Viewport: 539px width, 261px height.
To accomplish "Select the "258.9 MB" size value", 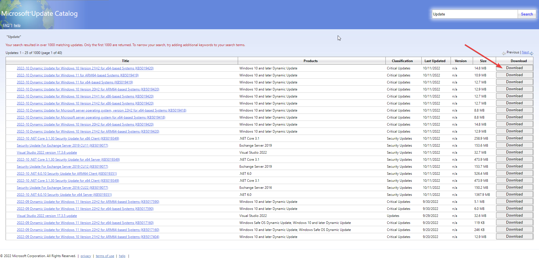I will click(x=481, y=139).
